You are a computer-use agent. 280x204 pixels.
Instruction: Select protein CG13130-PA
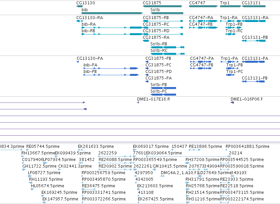78,62
